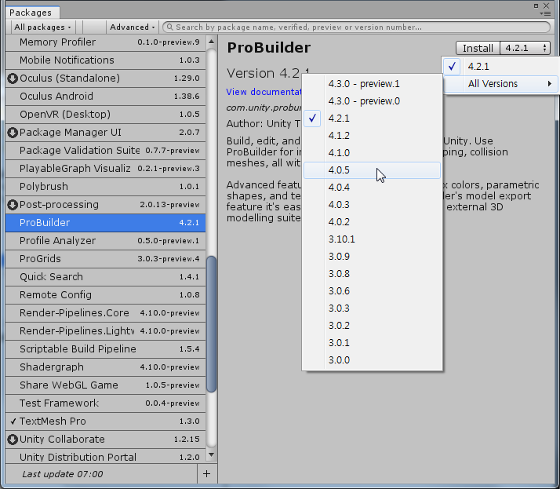This screenshot has width=560, height=489.
Task: Open the View documentation link
Action: coord(264,92)
